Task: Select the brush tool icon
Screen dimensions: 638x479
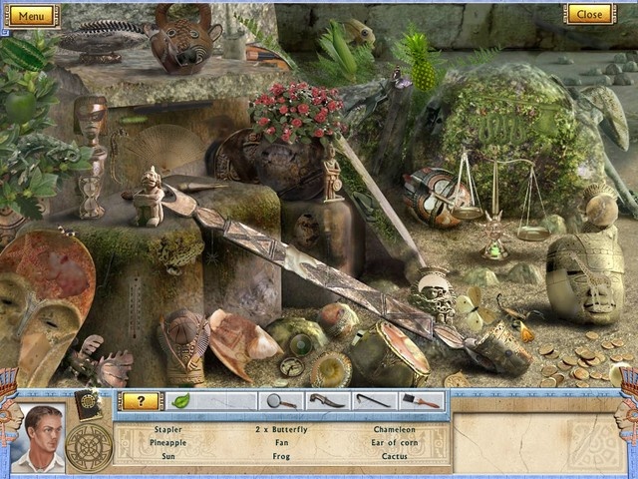Action: [421, 401]
